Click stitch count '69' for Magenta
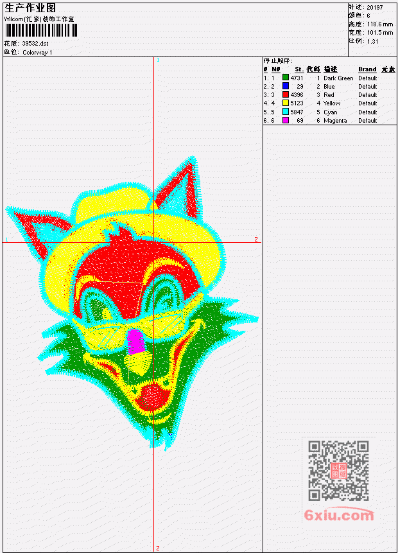 point(300,121)
